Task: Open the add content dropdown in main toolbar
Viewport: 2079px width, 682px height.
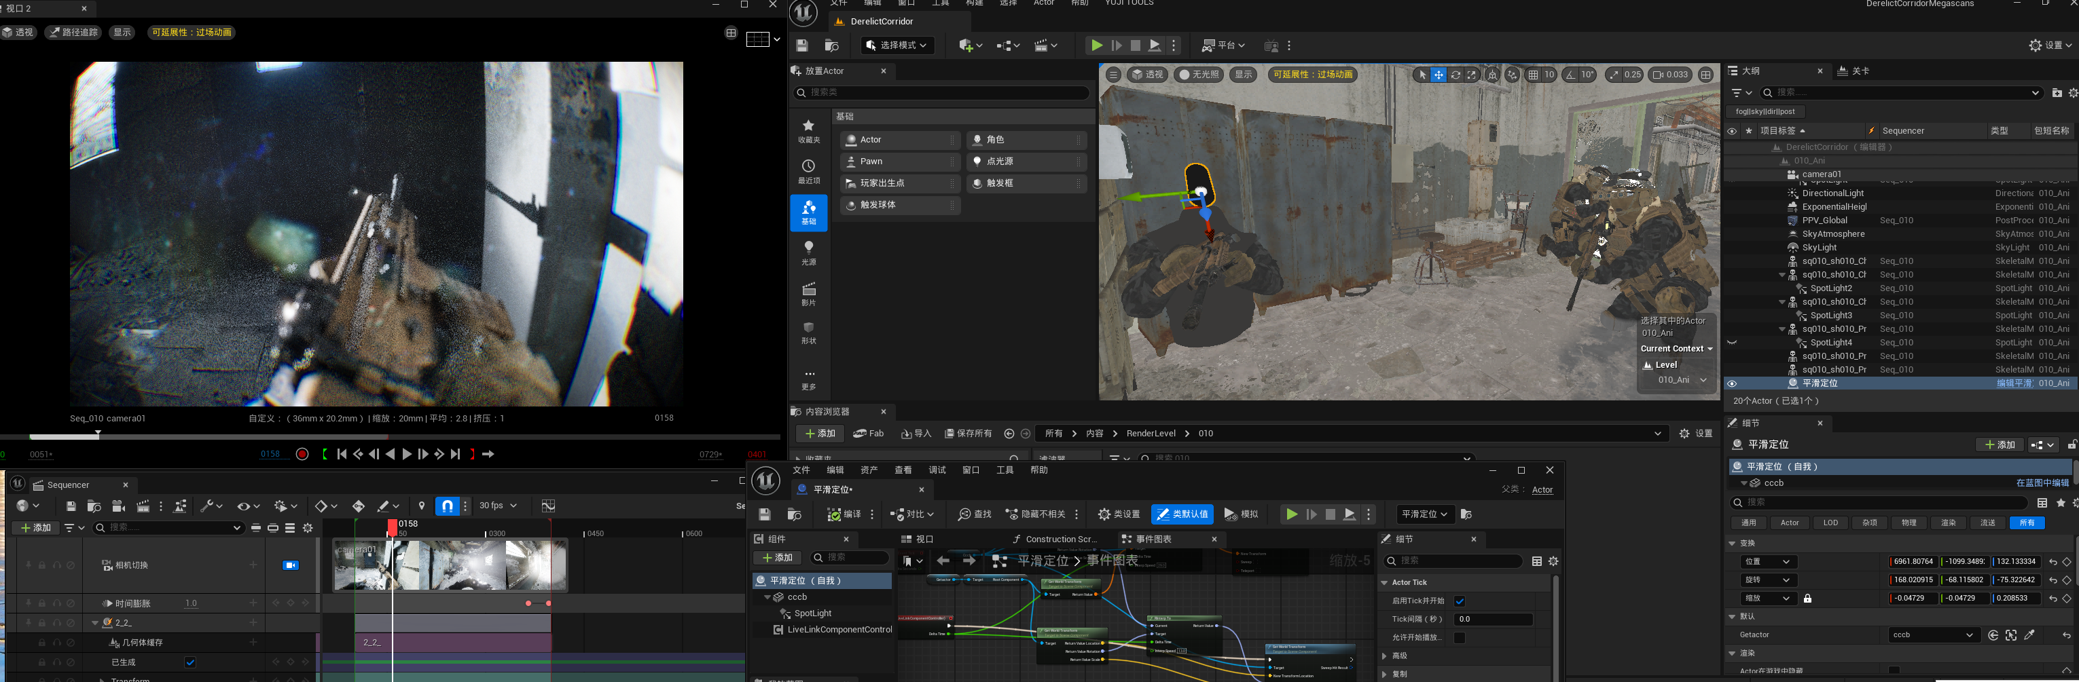Action: 970,46
